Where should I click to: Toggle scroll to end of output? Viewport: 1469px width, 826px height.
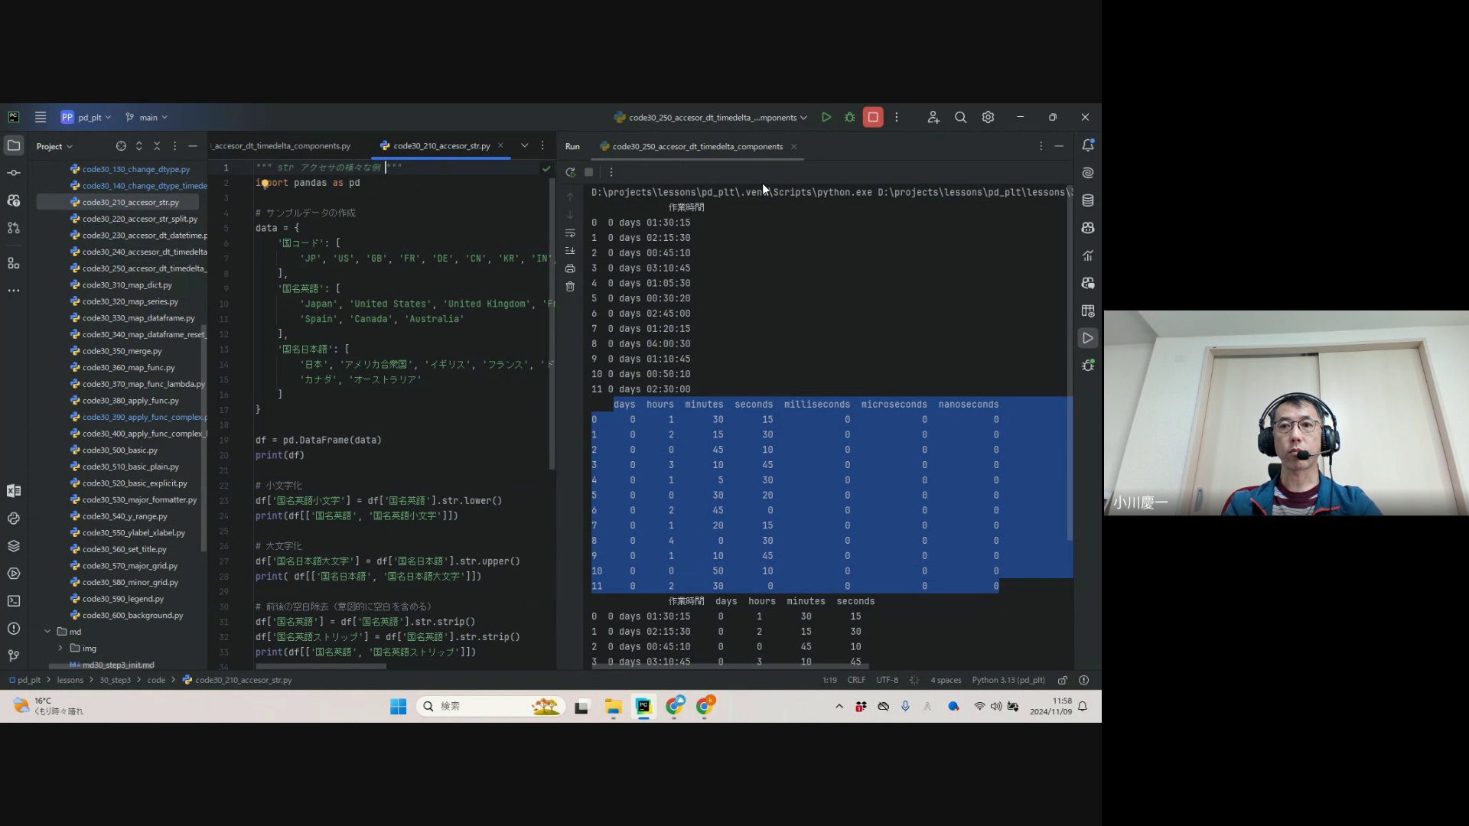pos(570,251)
